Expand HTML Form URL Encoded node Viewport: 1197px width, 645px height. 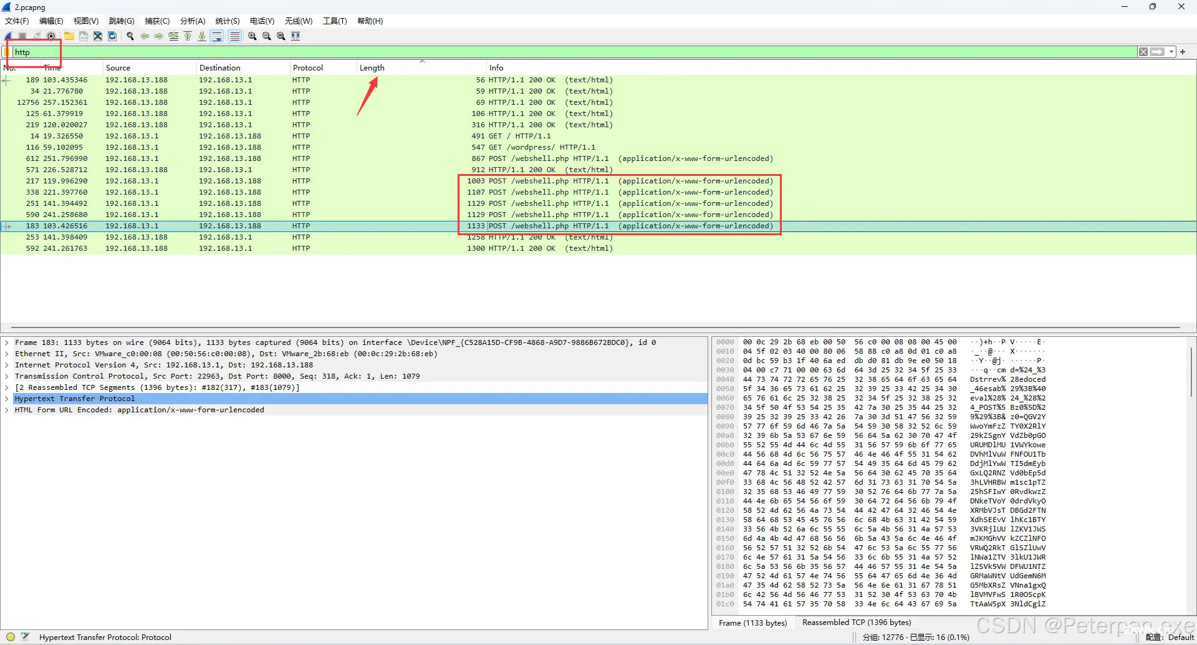coord(7,410)
